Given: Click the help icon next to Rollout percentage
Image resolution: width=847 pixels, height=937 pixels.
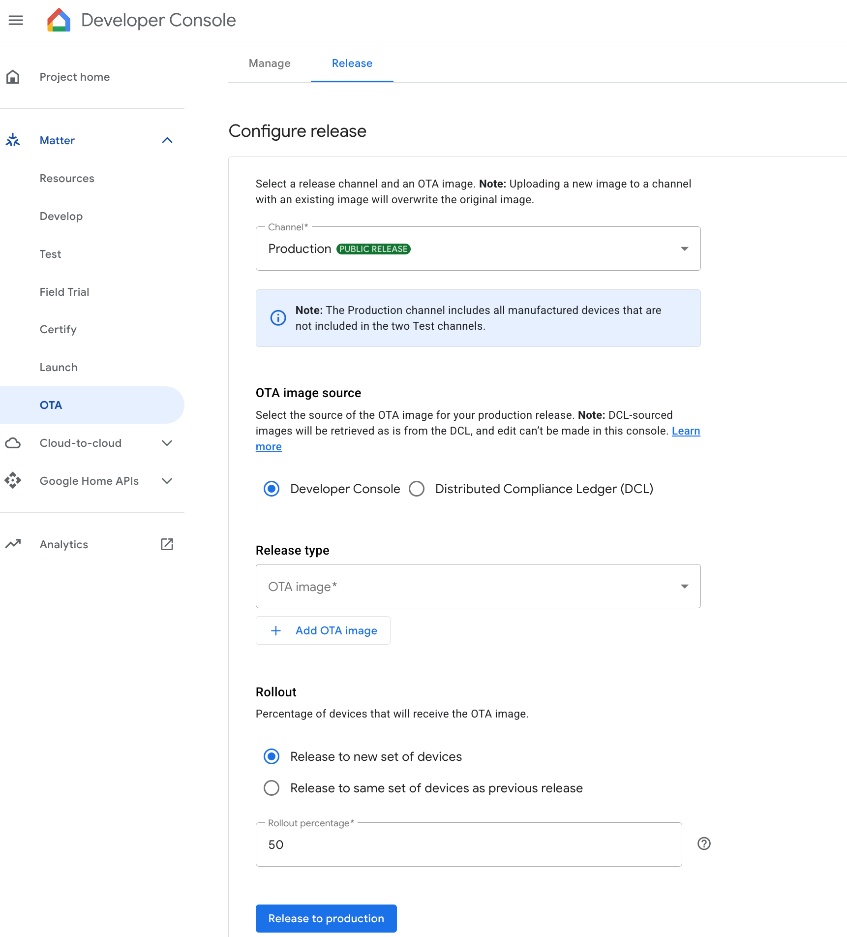Looking at the screenshot, I should (x=703, y=844).
